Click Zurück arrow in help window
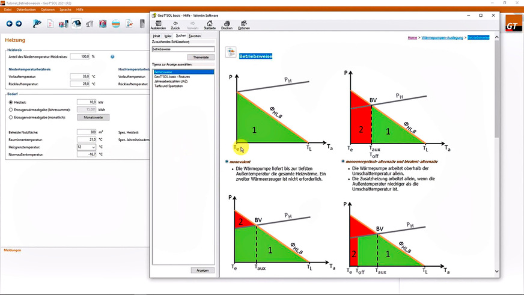Image resolution: width=524 pixels, height=295 pixels. [x=175, y=24]
